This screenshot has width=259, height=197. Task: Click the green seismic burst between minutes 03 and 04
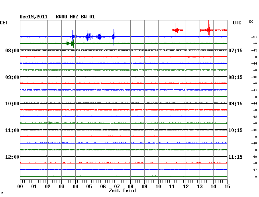(71, 43)
